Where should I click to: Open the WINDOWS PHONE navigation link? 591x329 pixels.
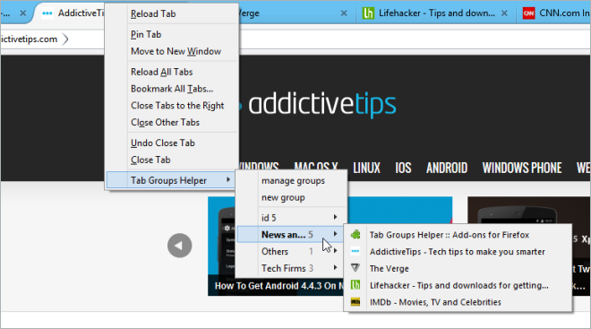coord(522,168)
